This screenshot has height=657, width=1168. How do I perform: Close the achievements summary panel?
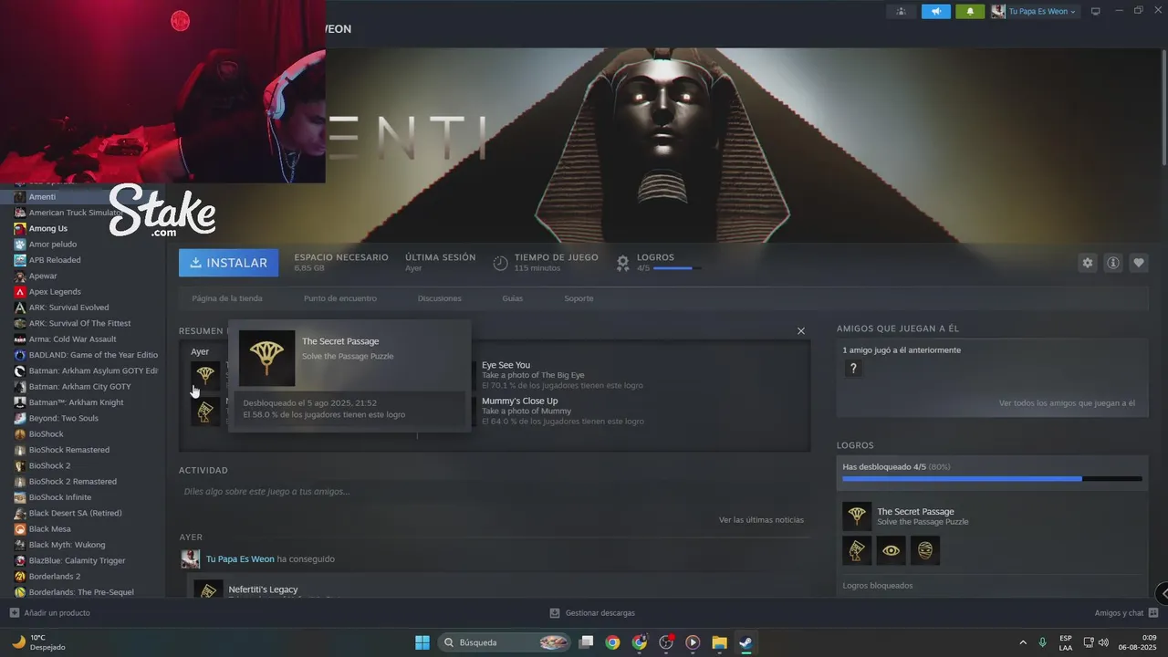pyautogui.click(x=801, y=331)
